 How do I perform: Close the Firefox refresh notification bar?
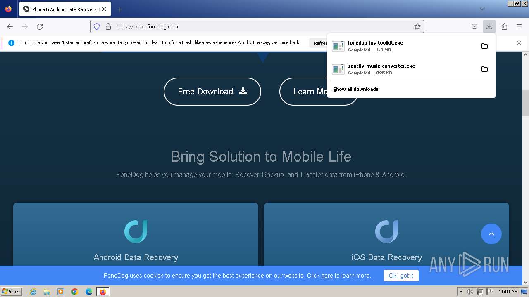click(519, 43)
